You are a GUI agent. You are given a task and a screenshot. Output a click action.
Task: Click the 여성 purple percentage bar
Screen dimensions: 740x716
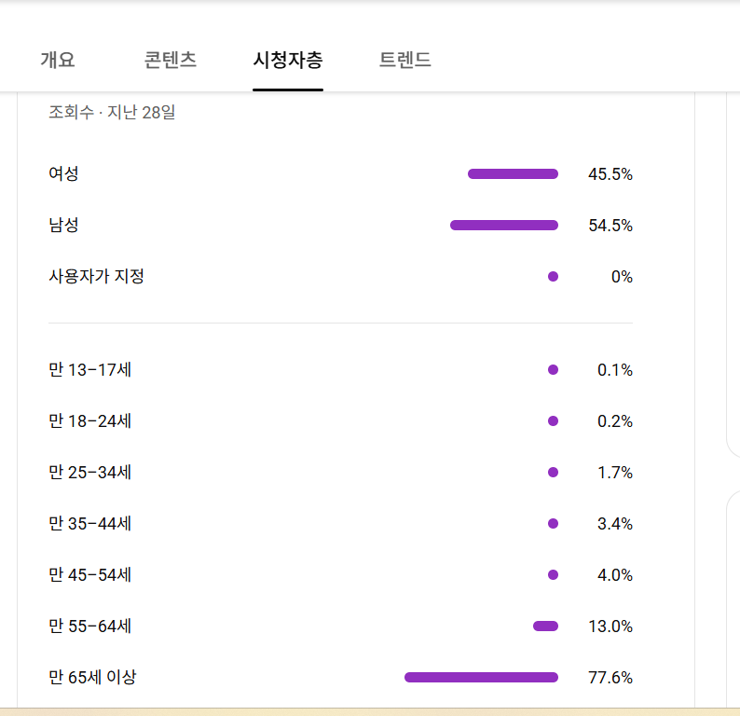coord(513,173)
